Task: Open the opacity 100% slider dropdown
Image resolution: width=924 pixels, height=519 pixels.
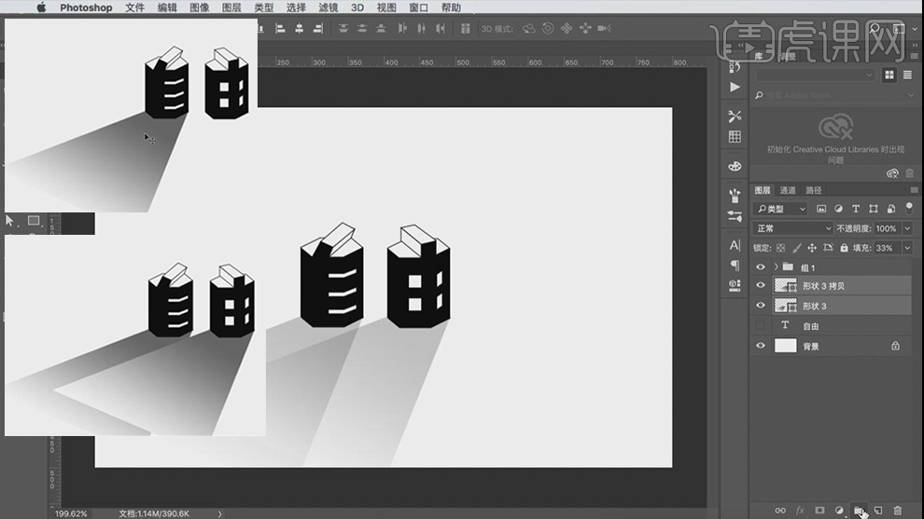Action: coord(907,228)
